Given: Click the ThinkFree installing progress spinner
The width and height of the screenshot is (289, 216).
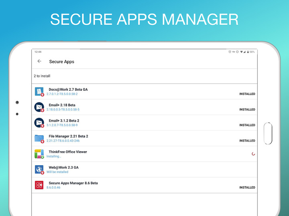Looking at the screenshot, I should [x=253, y=154].
